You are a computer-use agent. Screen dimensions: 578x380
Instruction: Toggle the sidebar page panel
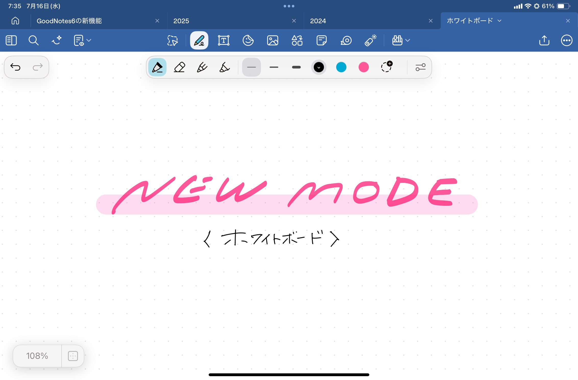[x=11, y=40]
